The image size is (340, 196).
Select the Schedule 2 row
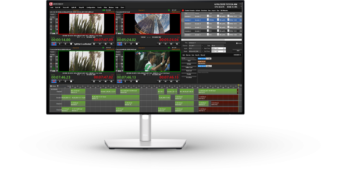(x=188, y=20)
